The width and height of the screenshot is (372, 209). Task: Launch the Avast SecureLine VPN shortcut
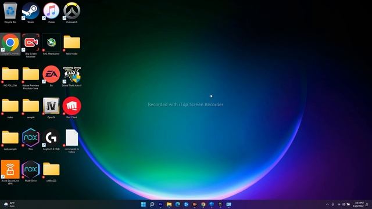coord(10,172)
